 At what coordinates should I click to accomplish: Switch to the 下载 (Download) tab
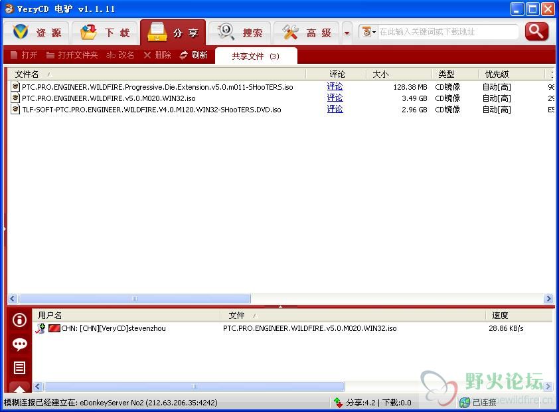104,33
